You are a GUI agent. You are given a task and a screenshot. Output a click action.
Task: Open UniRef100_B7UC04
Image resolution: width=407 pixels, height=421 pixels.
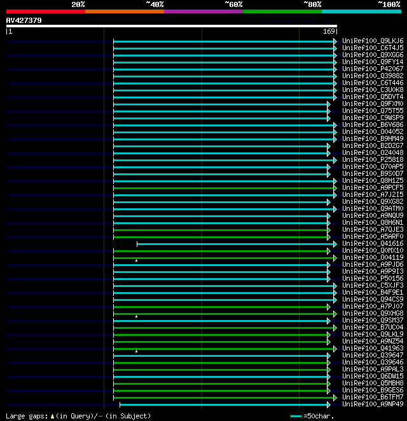coord(373,327)
